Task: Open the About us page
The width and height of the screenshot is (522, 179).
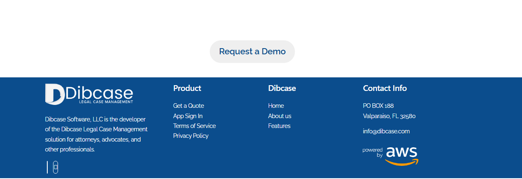Action: [x=279, y=116]
